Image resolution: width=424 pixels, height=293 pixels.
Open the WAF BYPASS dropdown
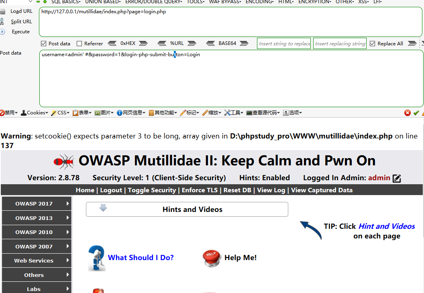click(225, 2)
